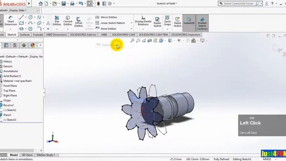Screen dimensions: 286x161
Task: Expand the SOLIDWORKS menu flyout arrow
Action: 29,4
